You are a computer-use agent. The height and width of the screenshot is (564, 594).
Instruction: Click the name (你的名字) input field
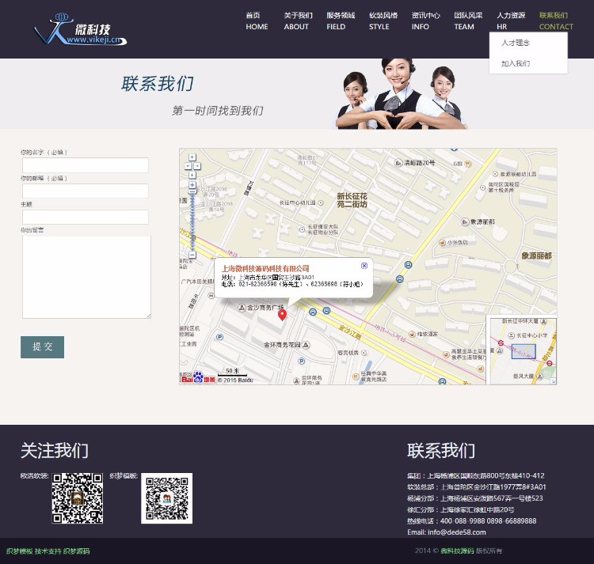(x=86, y=165)
